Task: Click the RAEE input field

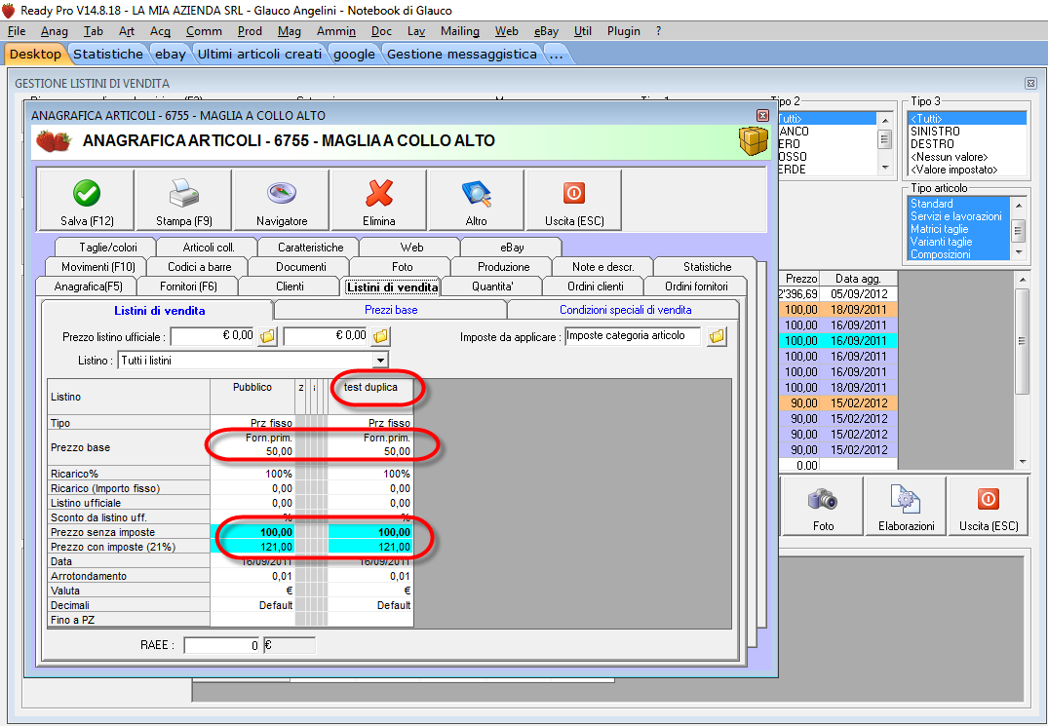Action: [222, 645]
